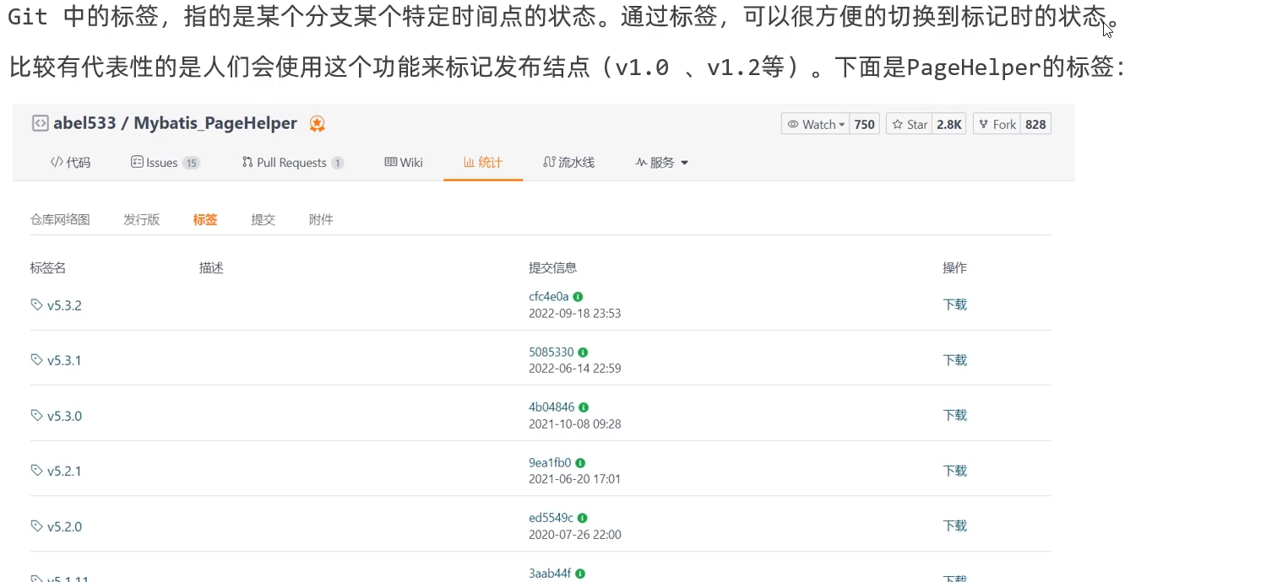Select the 标签 sub-tab

point(204,219)
